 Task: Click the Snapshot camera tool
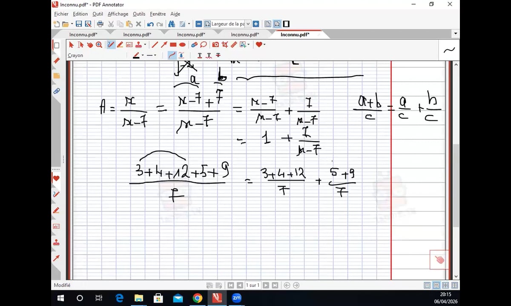(x=215, y=45)
